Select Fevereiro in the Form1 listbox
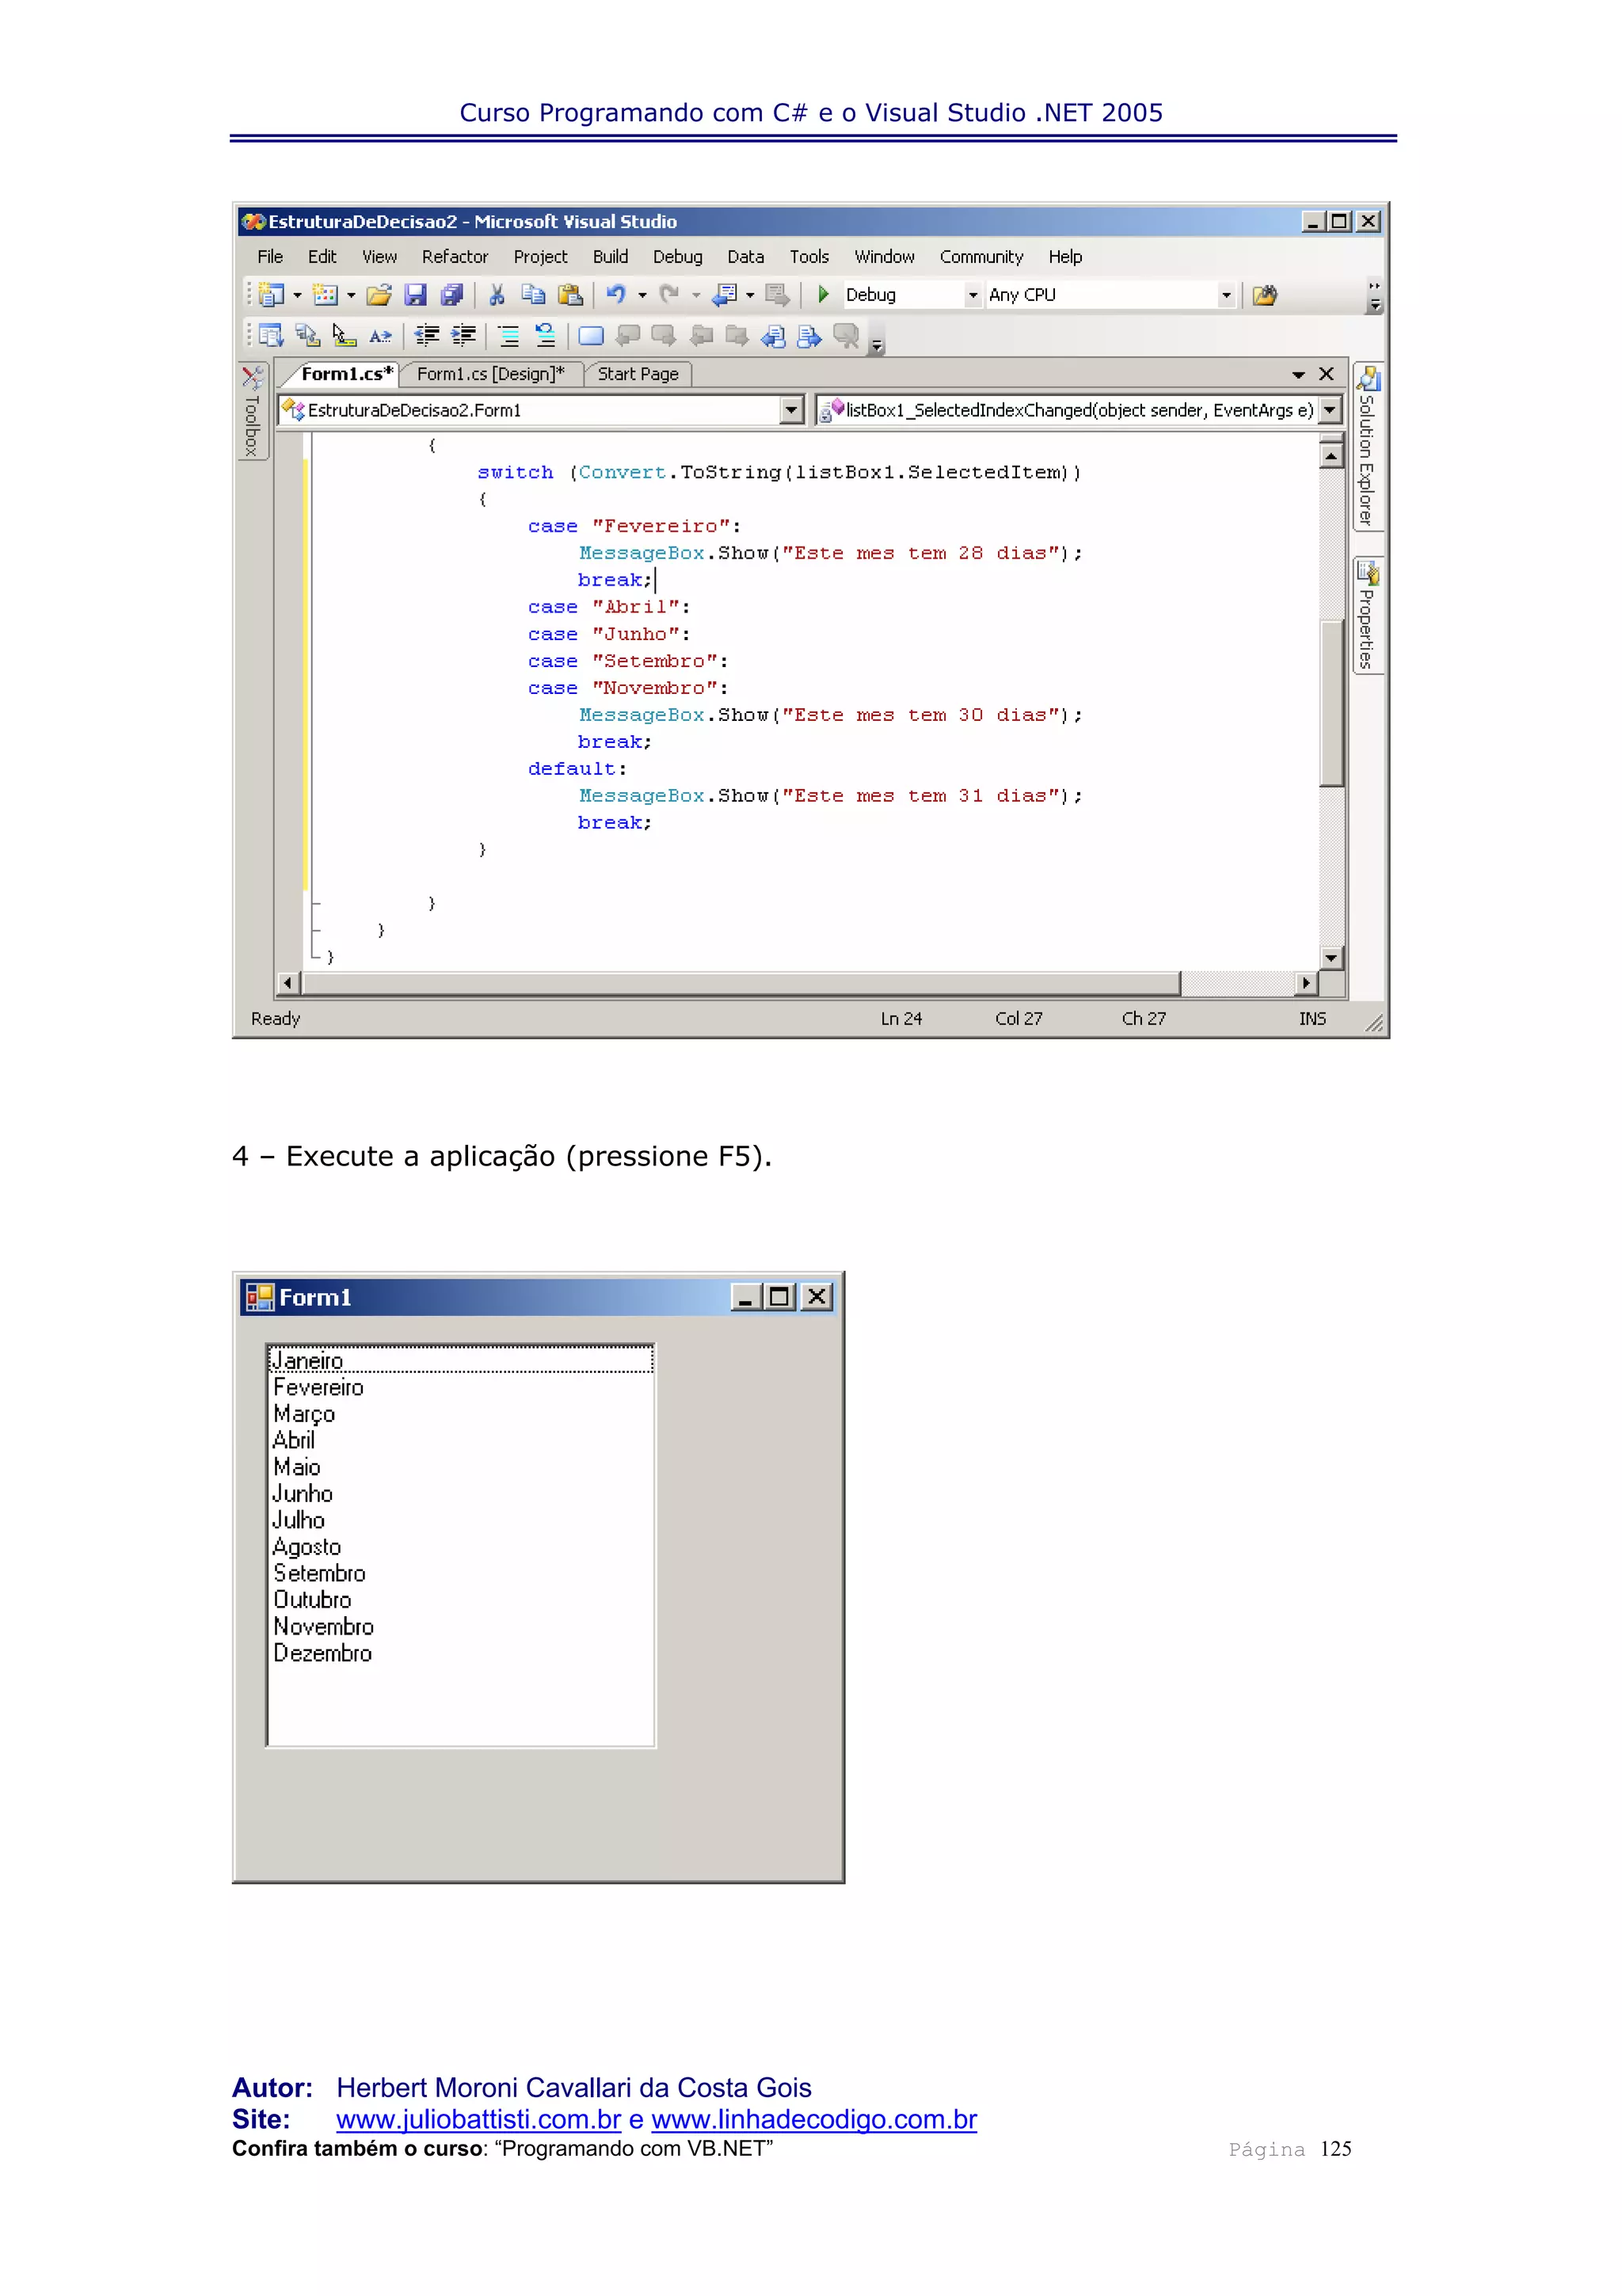The width and height of the screenshot is (1622, 2296). 459,1387
